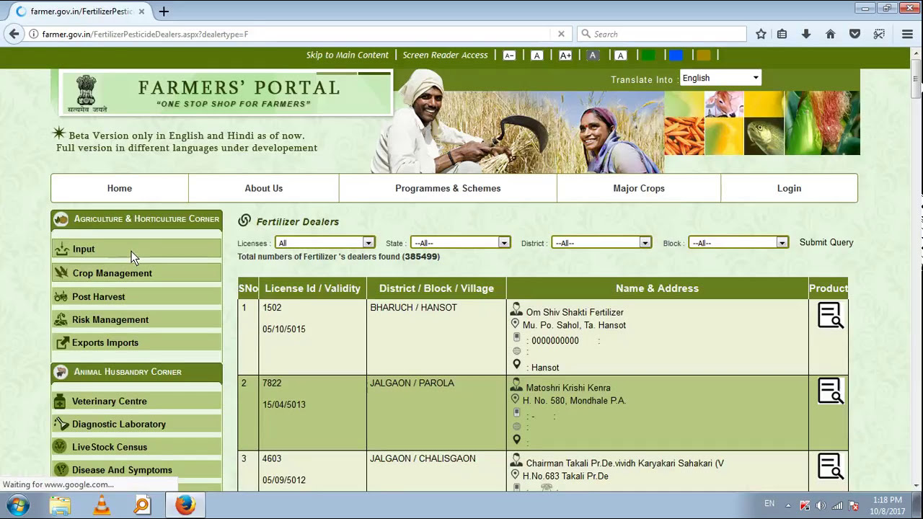
Task: Apply the green color theme swatch
Action: (648, 56)
